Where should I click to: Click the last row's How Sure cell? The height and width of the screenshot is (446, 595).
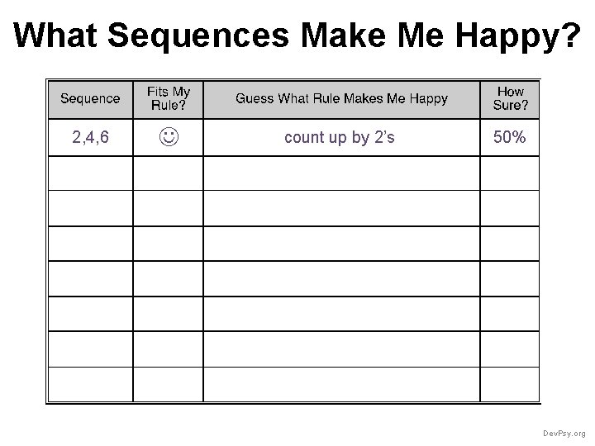tap(510, 384)
